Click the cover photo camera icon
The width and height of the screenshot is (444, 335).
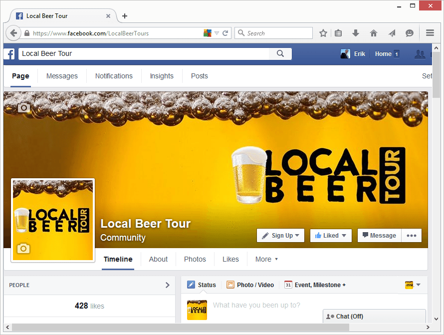point(24,108)
